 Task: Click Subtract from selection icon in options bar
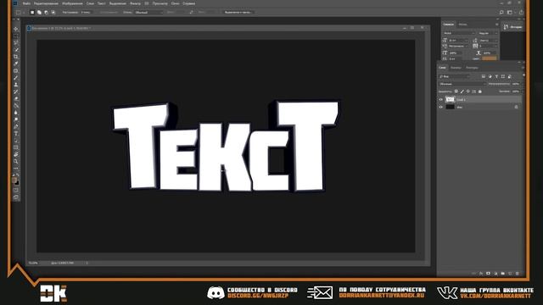(x=46, y=12)
